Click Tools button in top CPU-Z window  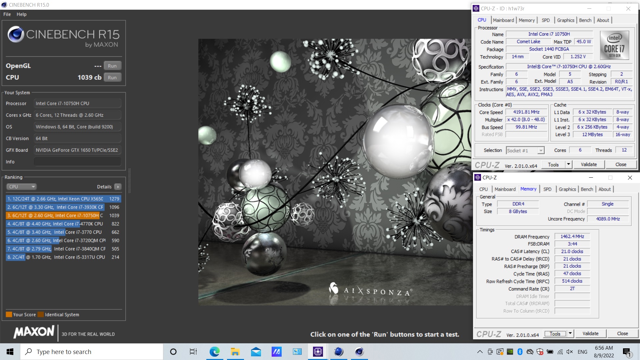tap(553, 165)
